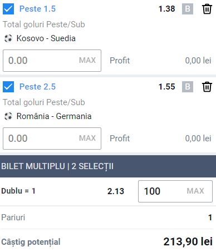The image size is (216, 252).
Task: Click the B badge next to odds 1.55
Action: click(188, 87)
